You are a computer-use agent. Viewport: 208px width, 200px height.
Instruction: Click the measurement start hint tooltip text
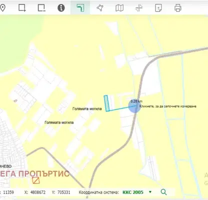[168, 106]
